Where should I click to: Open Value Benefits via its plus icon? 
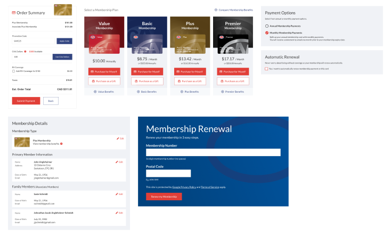point(95,92)
